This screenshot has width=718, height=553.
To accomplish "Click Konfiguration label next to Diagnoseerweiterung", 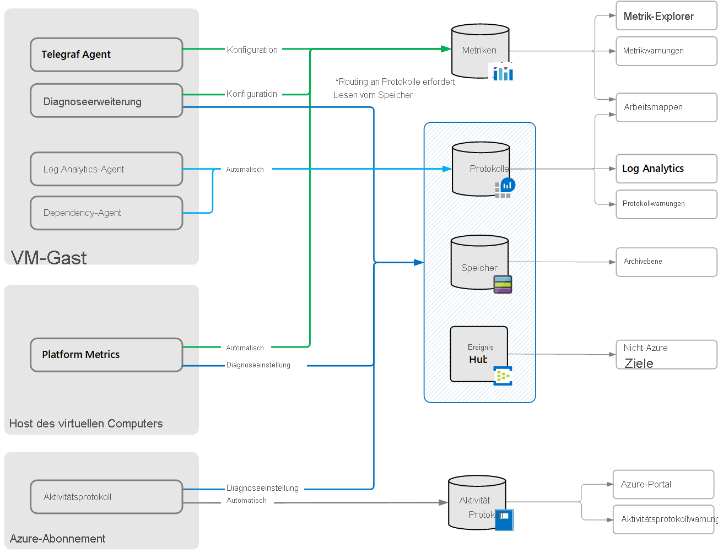I will [252, 94].
